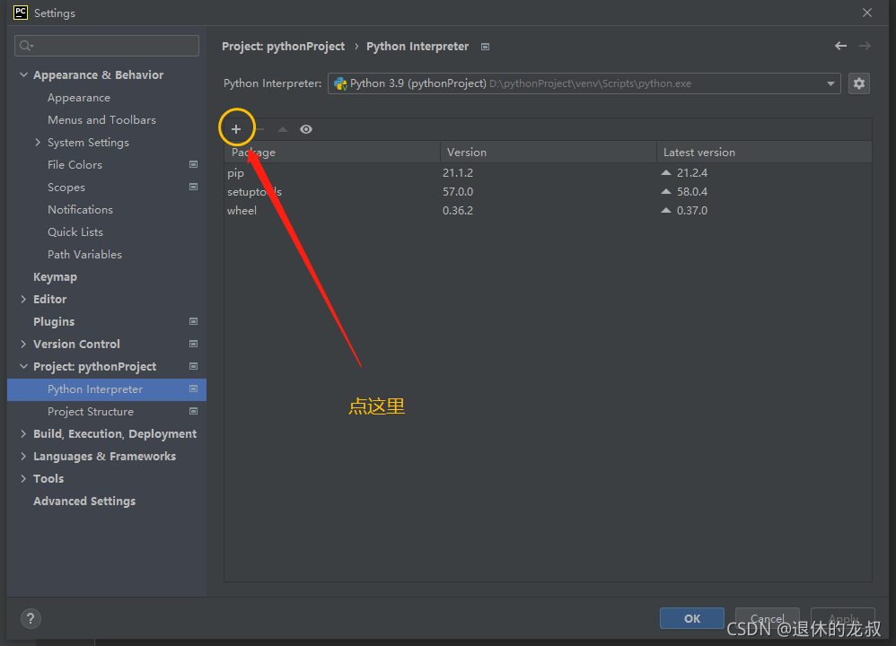
Task: Go forward with the right arrow
Action: (x=865, y=46)
